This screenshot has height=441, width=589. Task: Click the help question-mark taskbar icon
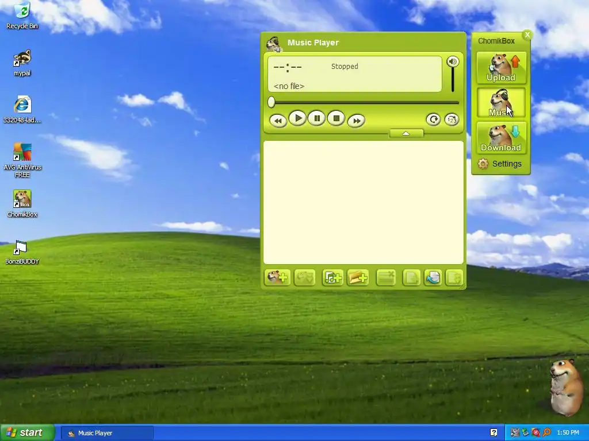pos(494,433)
